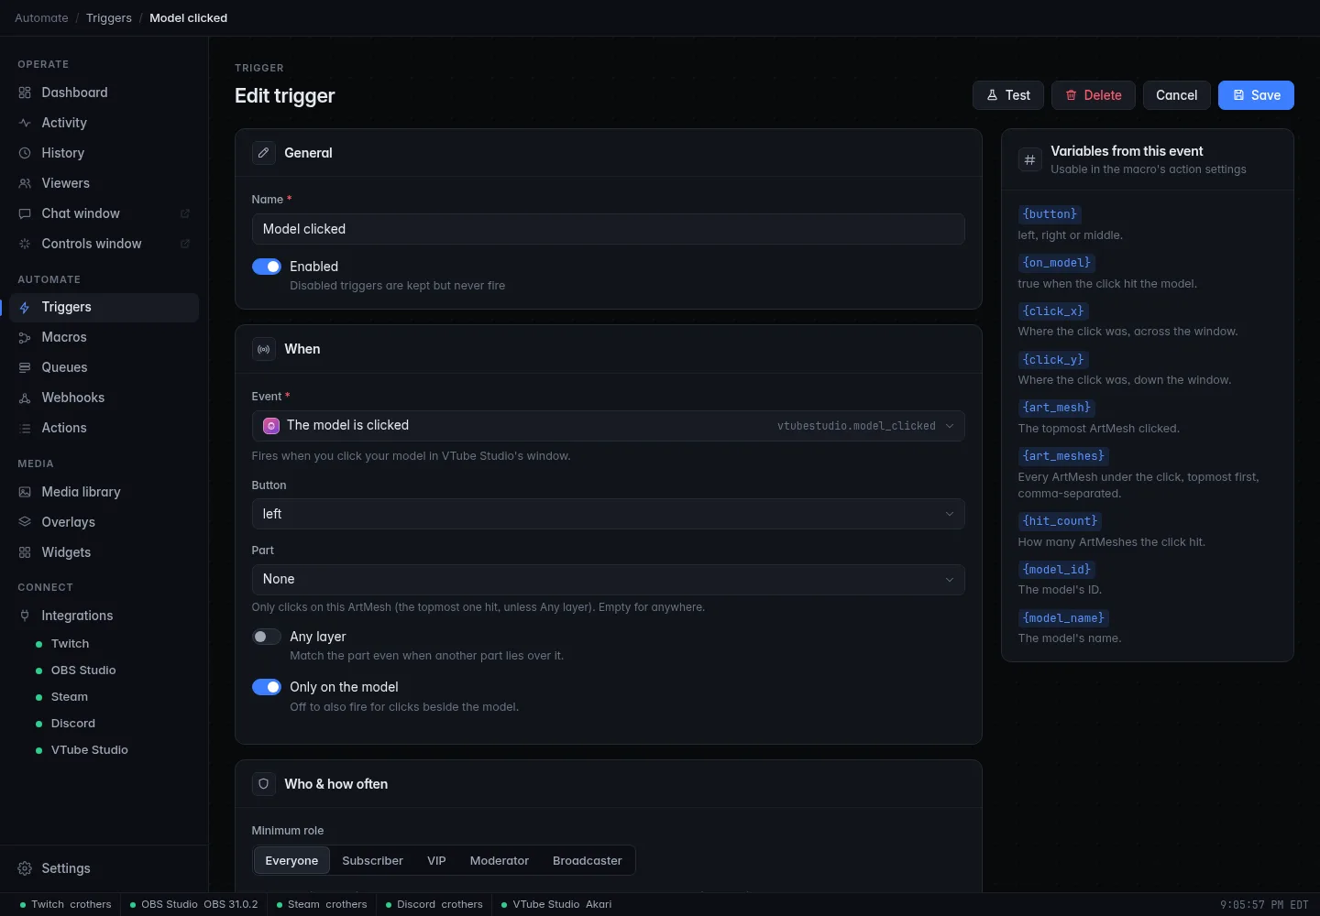The image size is (1320, 916).
Task: Save the trigger
Action: click(x=1256, y=95)
